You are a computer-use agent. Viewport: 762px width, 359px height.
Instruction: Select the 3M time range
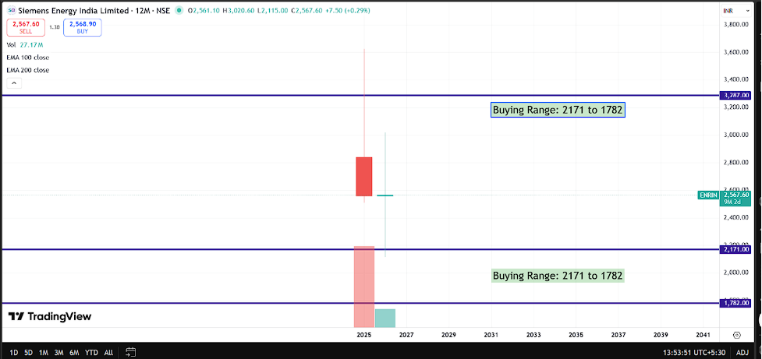pyautogui.click(x=58, y=352)
